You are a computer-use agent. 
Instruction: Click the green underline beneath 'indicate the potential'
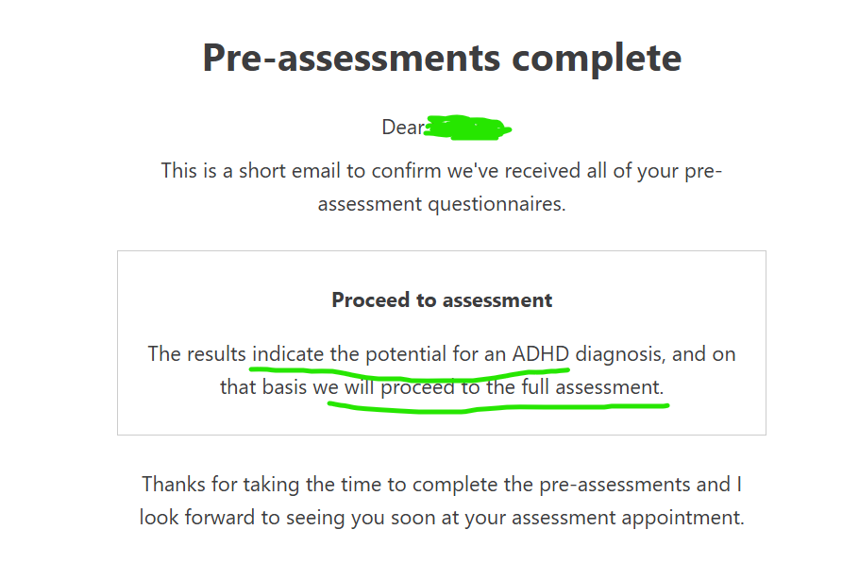click(409, 372)
